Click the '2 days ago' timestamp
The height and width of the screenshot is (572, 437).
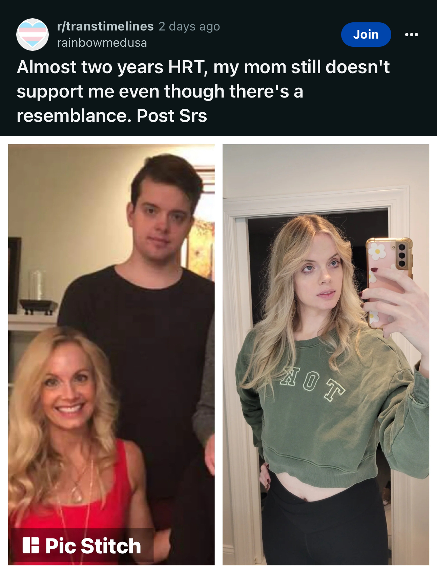click(189, 26)
